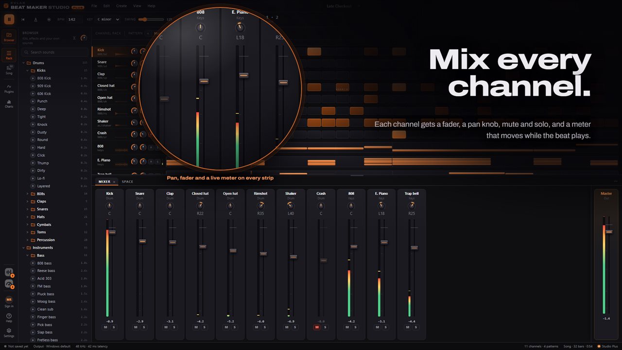Open Settings from the sidebar
Screen dimensions: 622x350
pos(9,332)
